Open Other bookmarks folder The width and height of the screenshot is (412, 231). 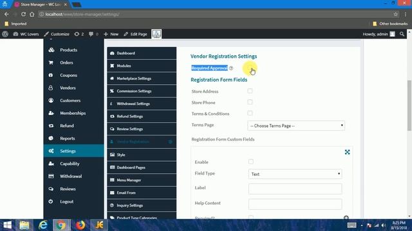point(390,24)
